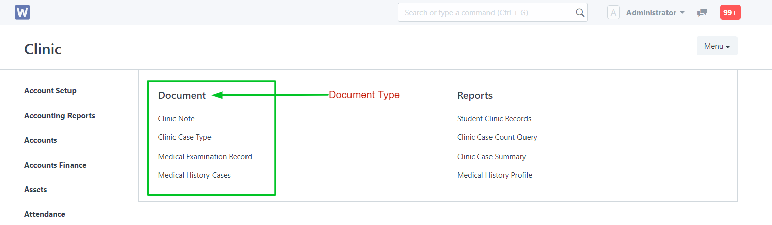Image resolution: width=772 pixels, height=225 pixels.
Task: Select Account Setup in the sidebar
Action: point(50,91)
